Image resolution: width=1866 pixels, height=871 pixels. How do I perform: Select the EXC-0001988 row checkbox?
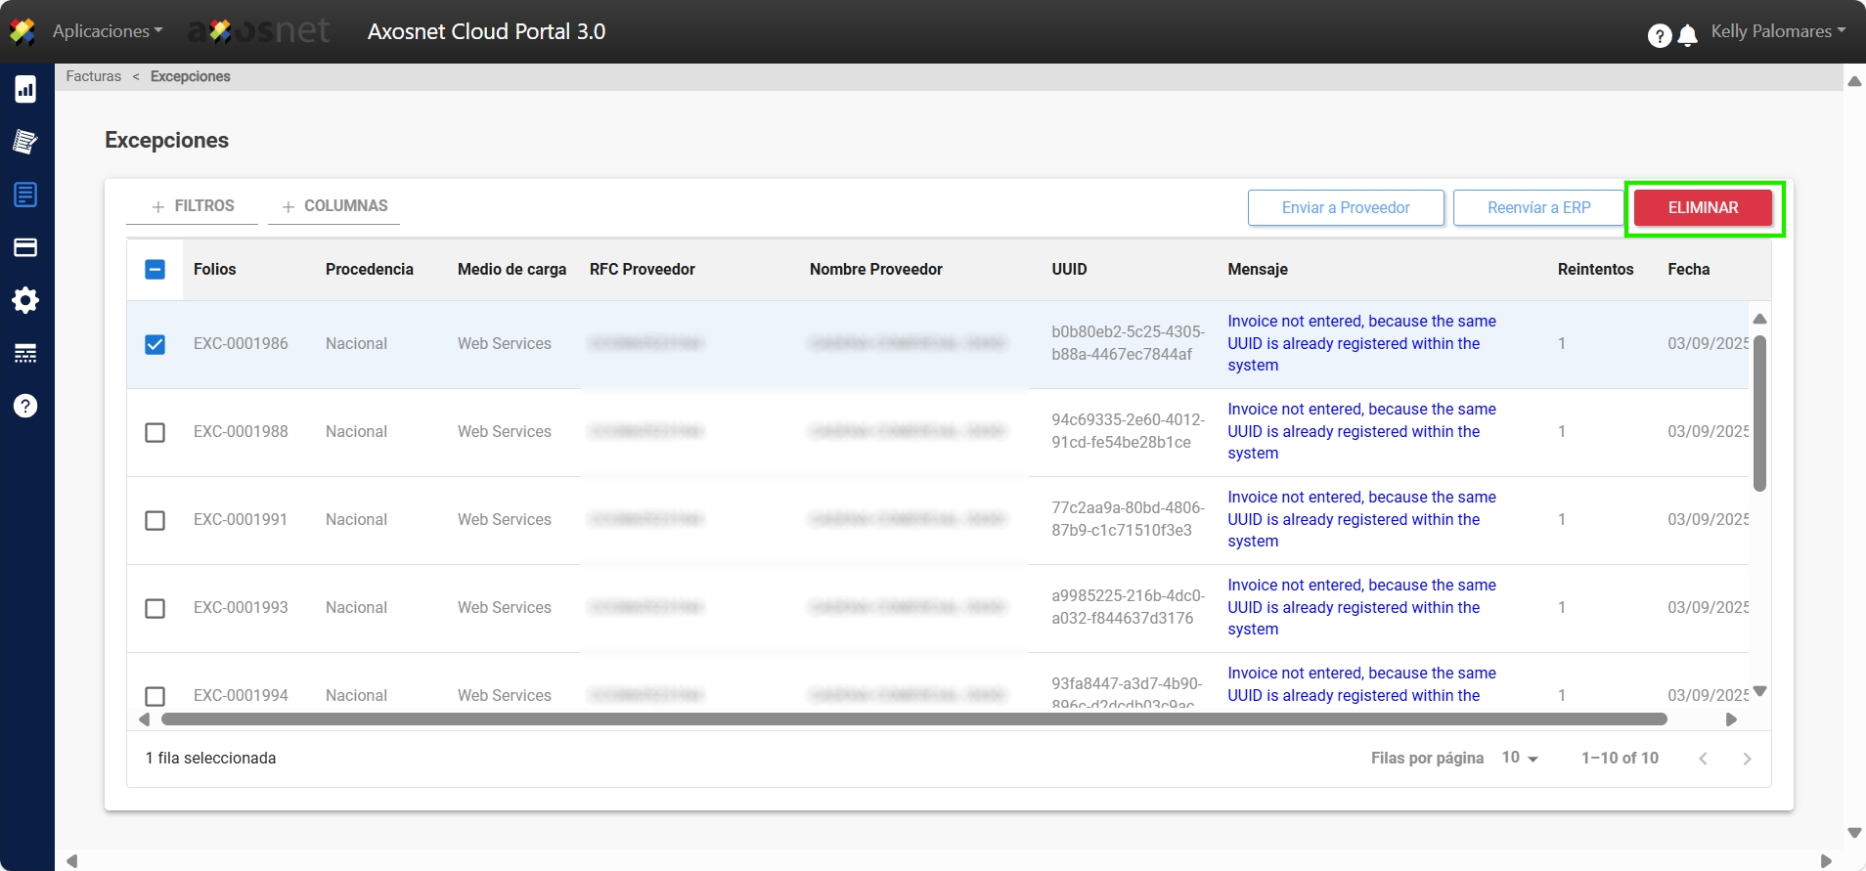[x=155, y=432]
